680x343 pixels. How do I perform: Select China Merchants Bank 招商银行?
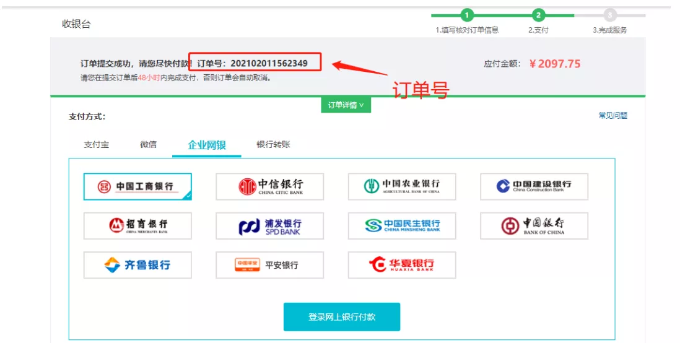[x=137, y=226]
